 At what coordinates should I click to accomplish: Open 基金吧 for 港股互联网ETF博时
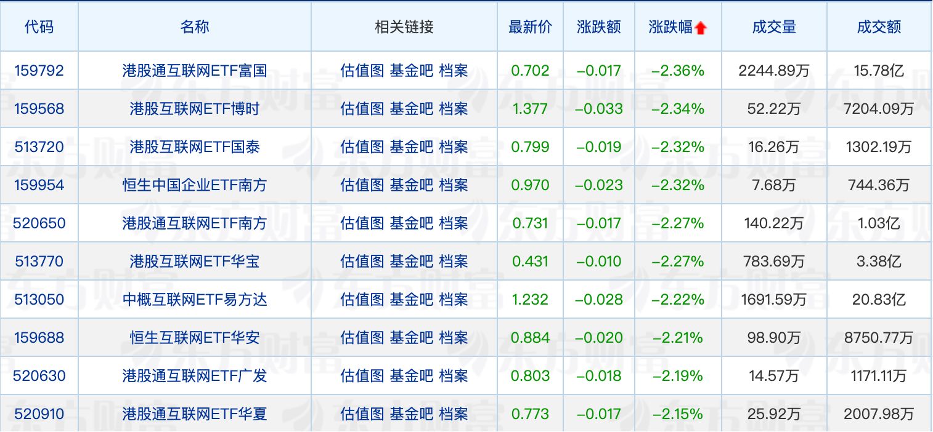coord(411,108)
